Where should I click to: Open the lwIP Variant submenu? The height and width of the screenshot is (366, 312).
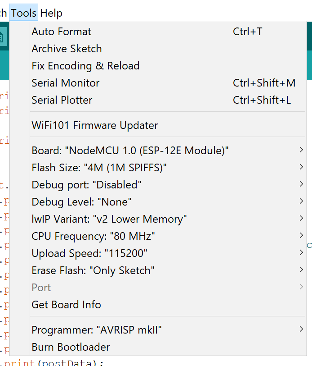[x=301, y=219]
